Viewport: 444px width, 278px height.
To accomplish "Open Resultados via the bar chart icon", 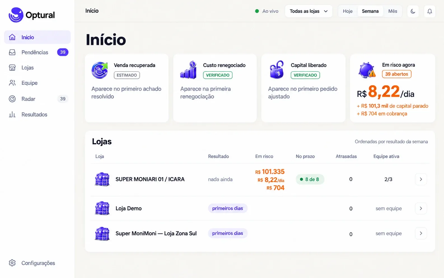I will [x=12, y=114].
